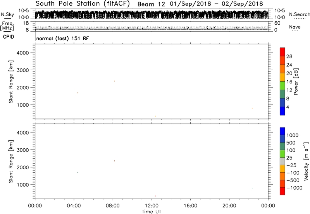
Task: Click the red top segment of Power colorbar
Action: coord(282,52)
